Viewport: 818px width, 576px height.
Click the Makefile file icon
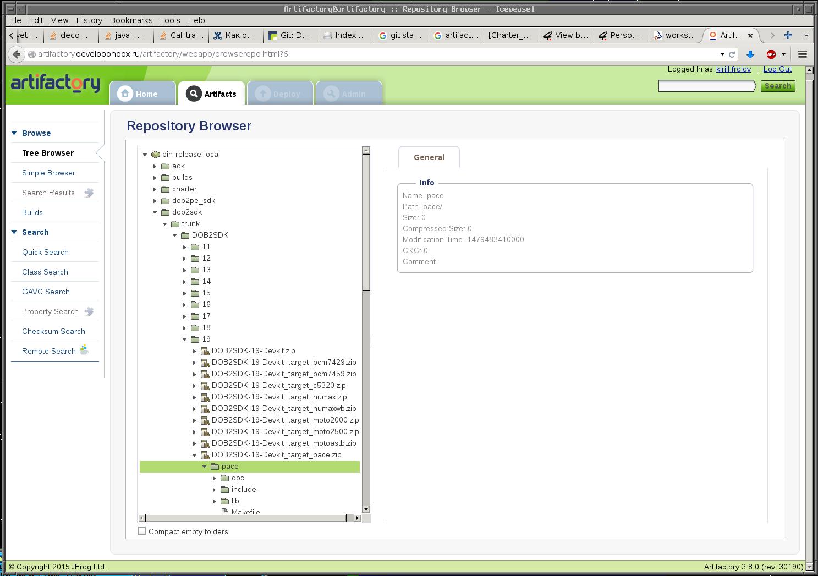coord(224,512)
